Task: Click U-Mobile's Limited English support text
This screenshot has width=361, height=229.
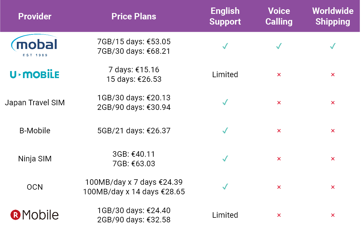Action: coord(225,75)
